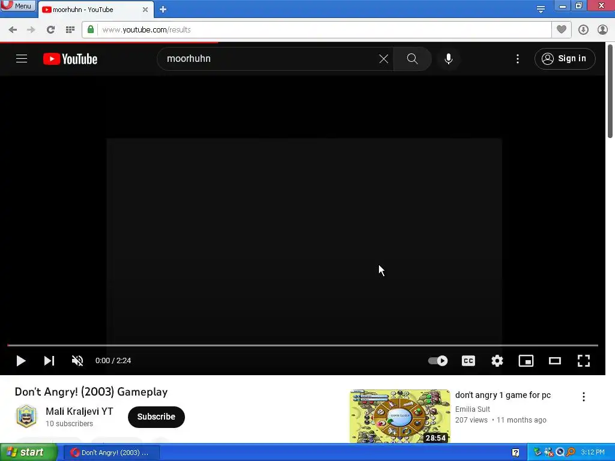Viewport: 615px width, 461px height.
Task: Select the moorhuhn - YouTube tab
Action: [96, 10]
